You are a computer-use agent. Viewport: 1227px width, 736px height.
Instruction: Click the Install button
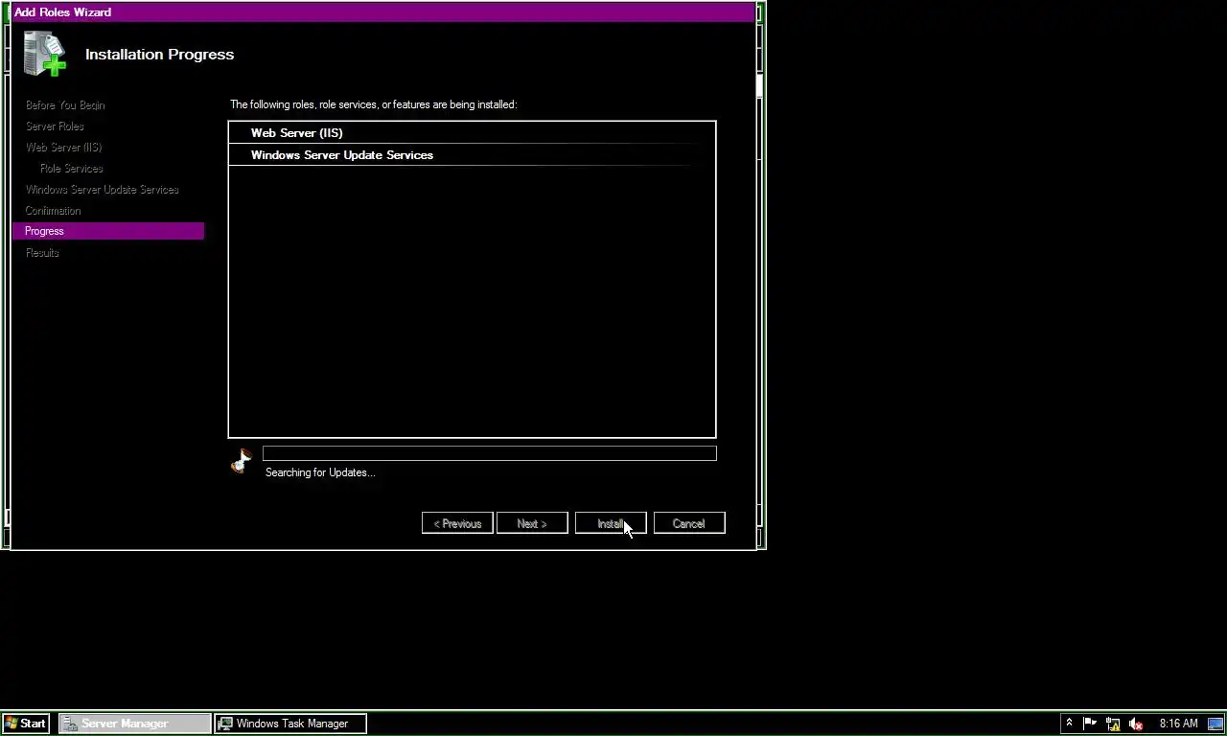[x=611, y=523]
